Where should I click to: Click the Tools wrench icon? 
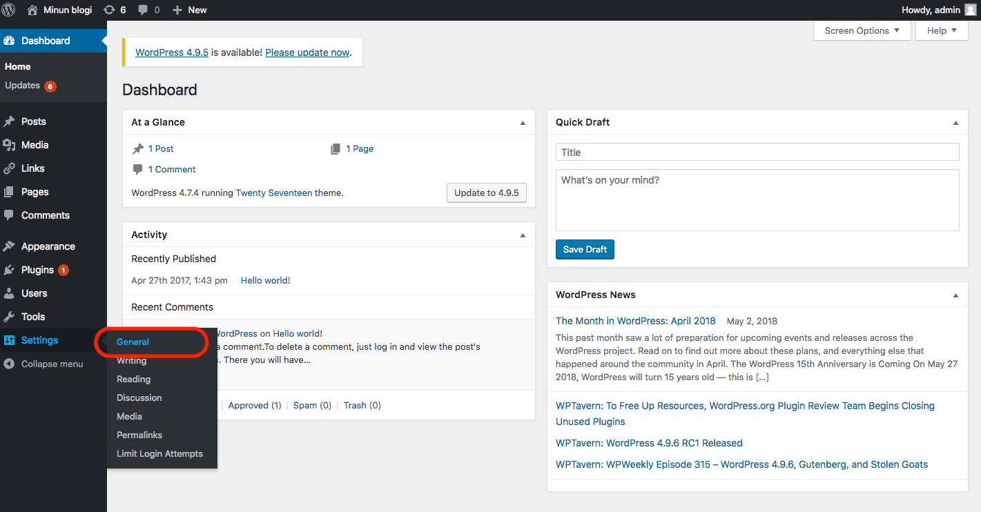[9, 317]
